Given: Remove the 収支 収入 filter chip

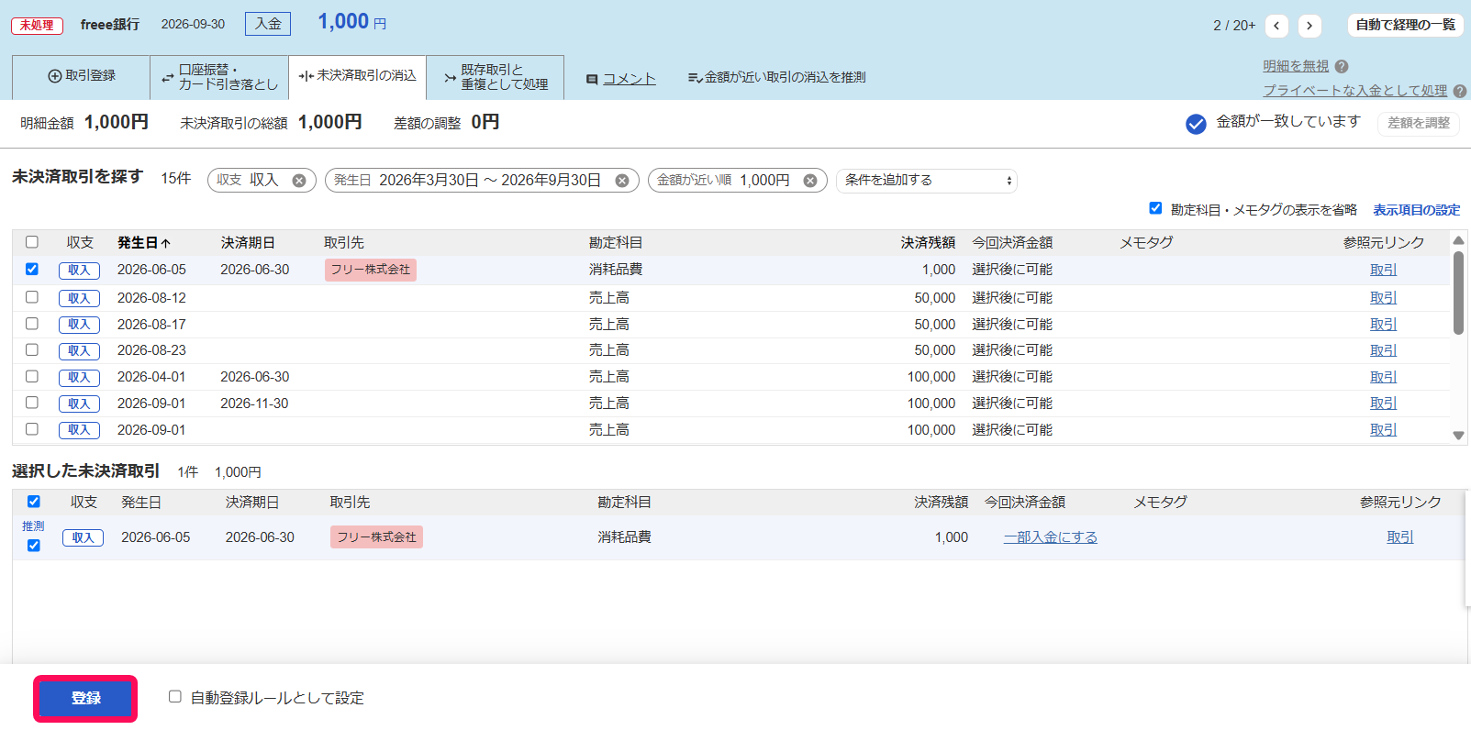Looking at the screenshot, I should tap(299, 181).
